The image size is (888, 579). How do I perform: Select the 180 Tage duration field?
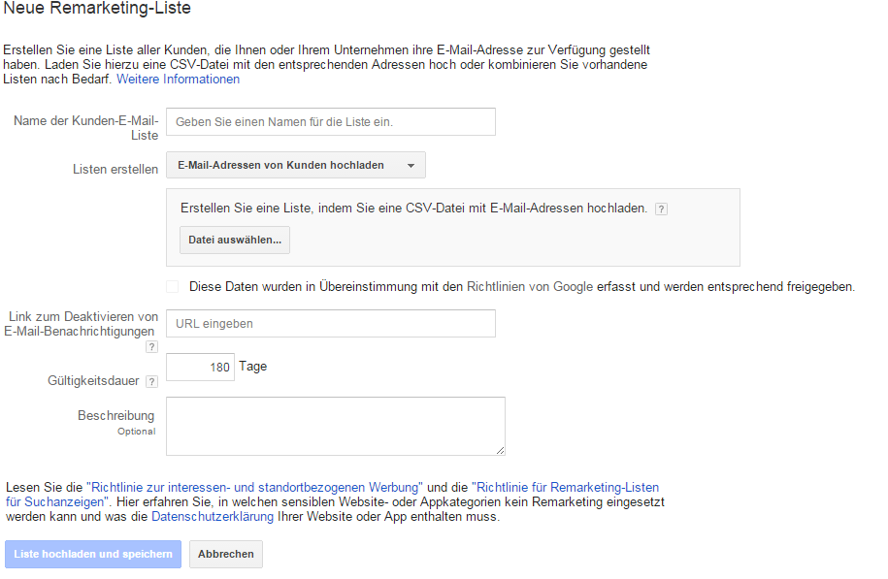[201, 368]
